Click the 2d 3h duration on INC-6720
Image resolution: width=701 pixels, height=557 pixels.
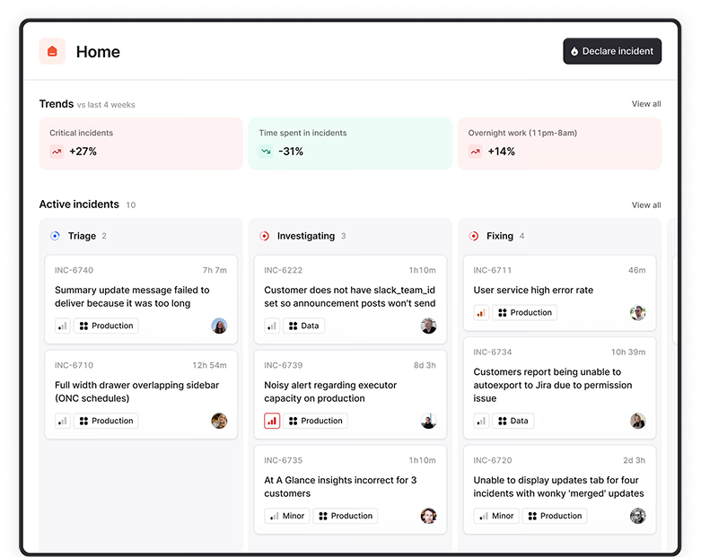pos(634,460)
